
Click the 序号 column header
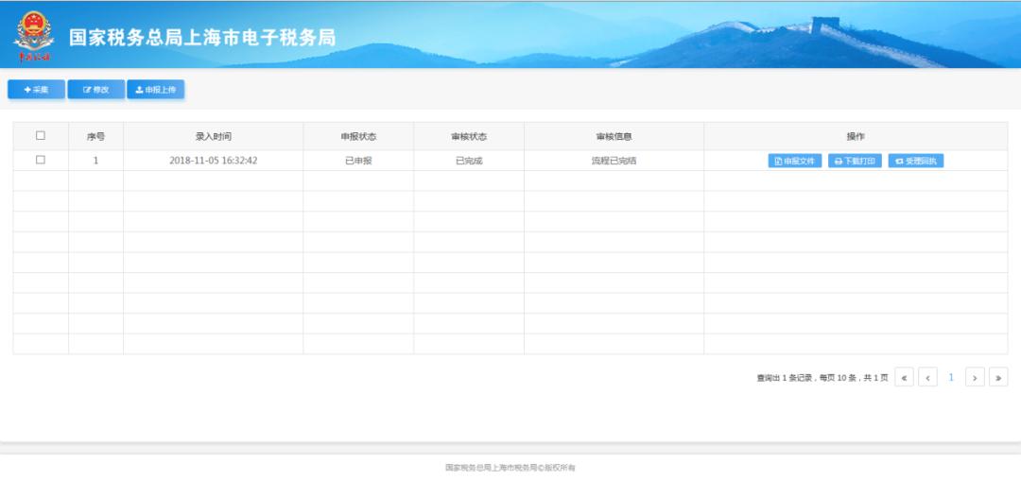pos(95,137)
